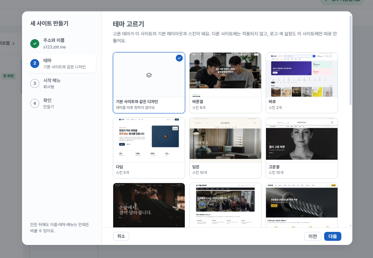
Task: Choose the 바른결 theme card
Action: point(225,83)
